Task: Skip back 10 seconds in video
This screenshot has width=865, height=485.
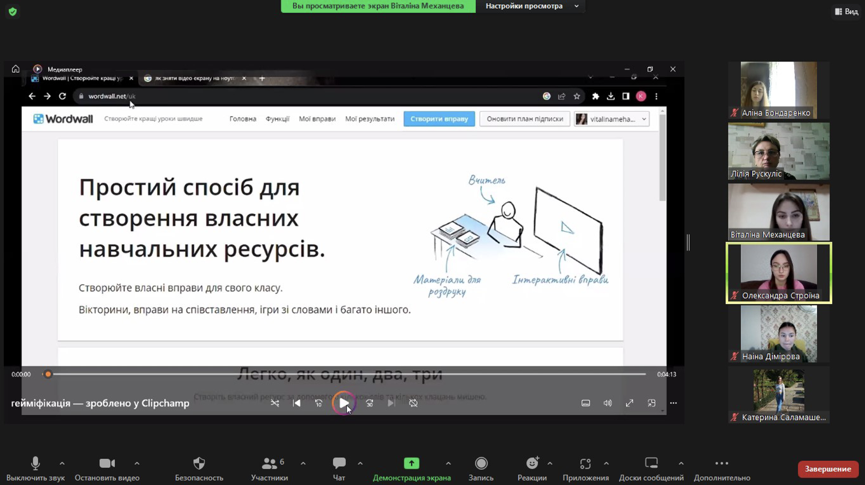Action: tap(319, 403)
